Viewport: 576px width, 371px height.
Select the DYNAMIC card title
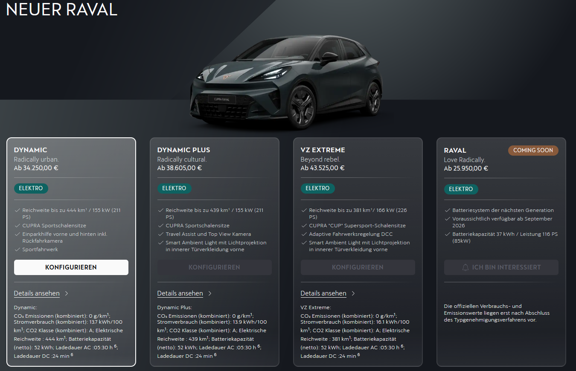[31, 150]
